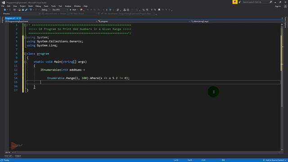
Task: Click the Sign in link
Action: click(x=278, y=6)
